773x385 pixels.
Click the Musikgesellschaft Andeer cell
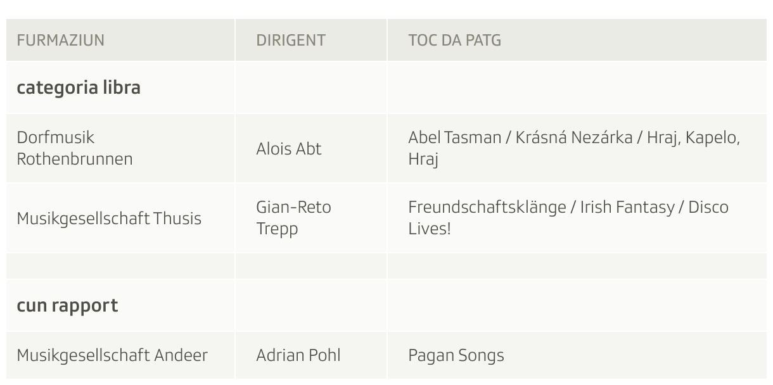[120, 355]
